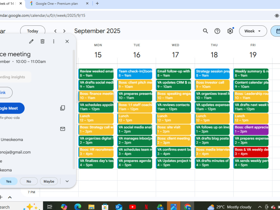Open Tuesday VA social media analytics event
Screen dimensions: 280x210
(135, 130)
